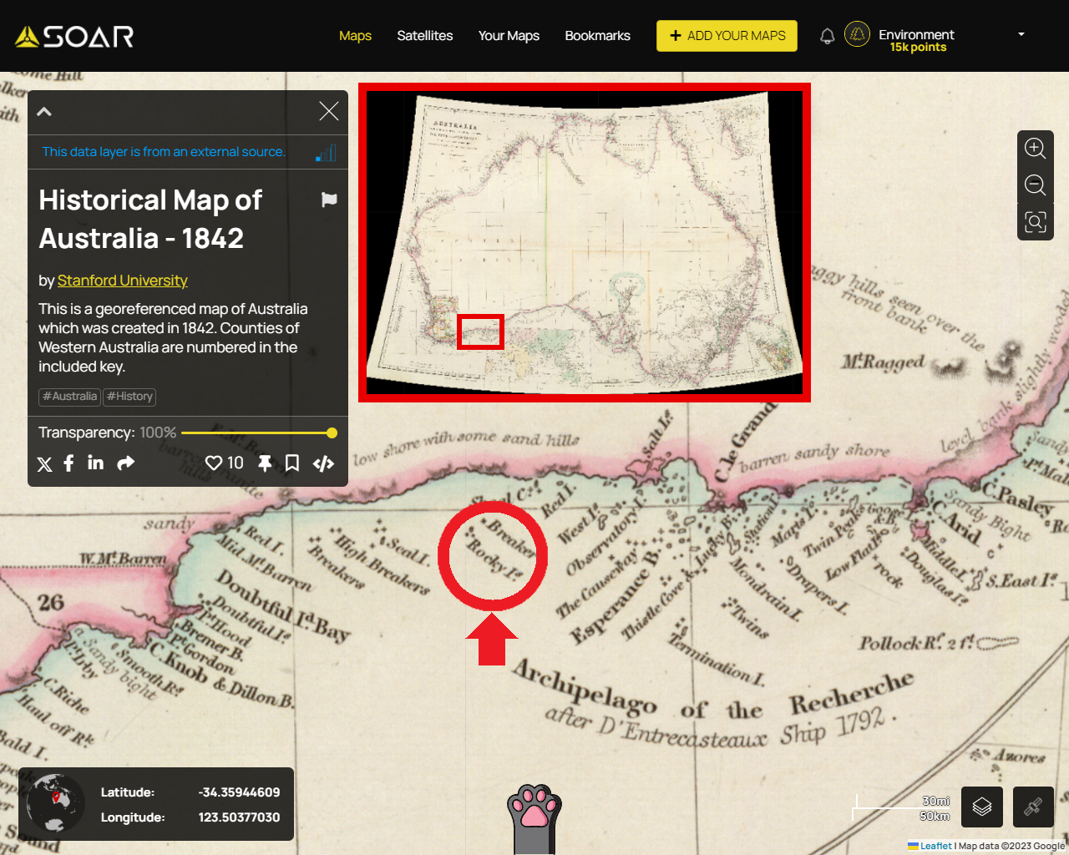Close the map info panel
The width and height of the screenshot is (1069, 855).
pos(329,111)
